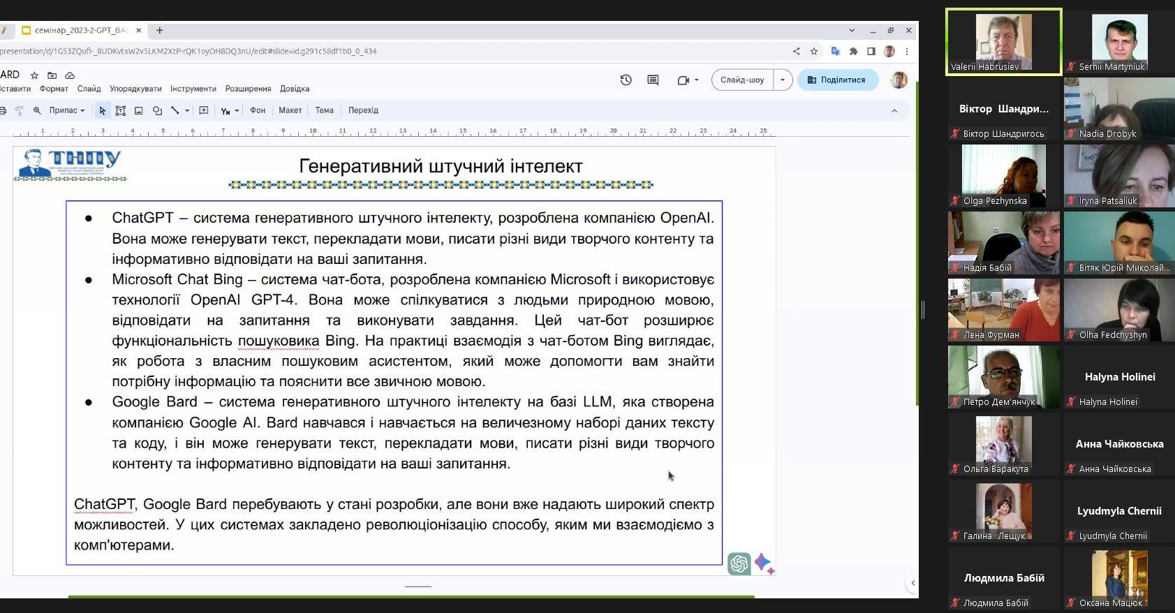Open the comments panel icon
The image size is (1175, 613).
(653, 80)
